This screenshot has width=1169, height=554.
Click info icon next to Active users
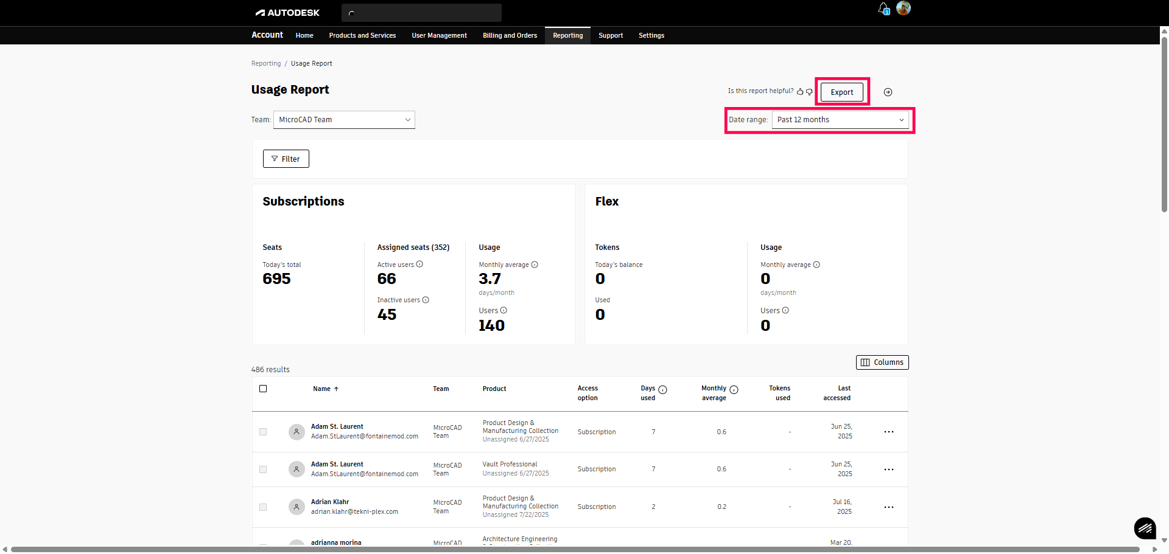point(420,265)
